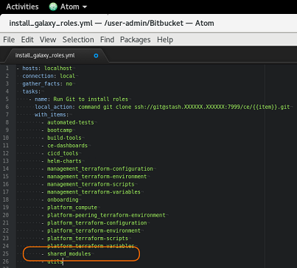Click 'management_terraform-variables' item
Screen dimensions: 297x268
(x=94, y=192)
